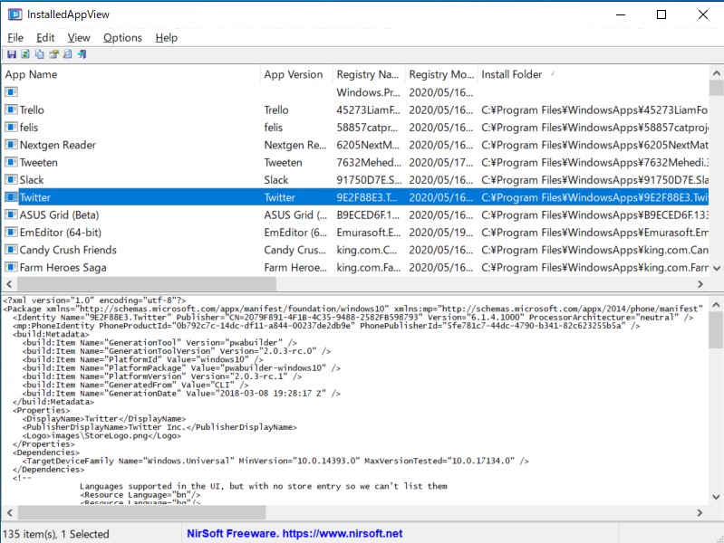
Task: Click the app icon beside Tweeten
Action: (x=11, y=162)
